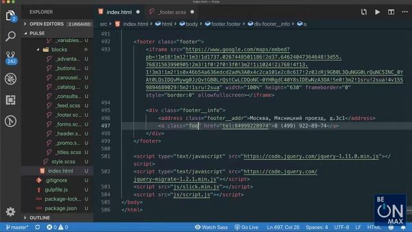Follow the jquery-1.11.0.min.js URL link
Viewport: 412px width, 232px height.
(x=311, y=156)
